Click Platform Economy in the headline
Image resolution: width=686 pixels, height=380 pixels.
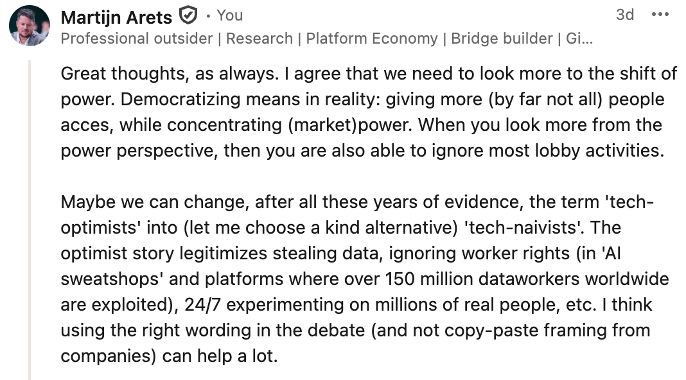click(372, 39)
